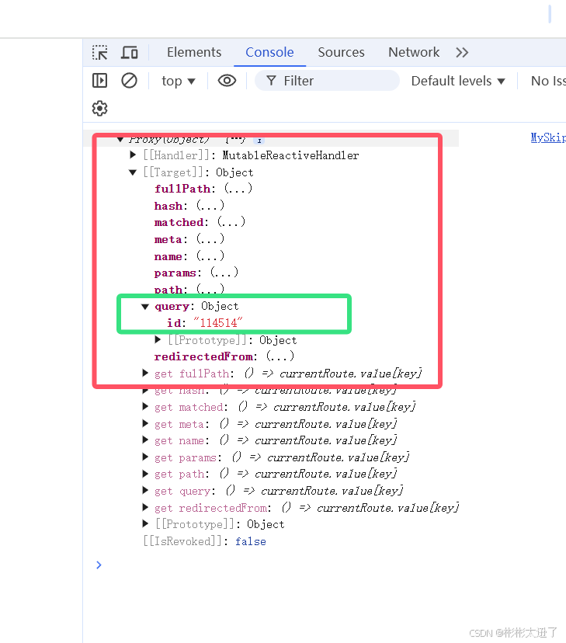Focus the console Filter field
Screen dimensions: 566x643
(327, 81)
